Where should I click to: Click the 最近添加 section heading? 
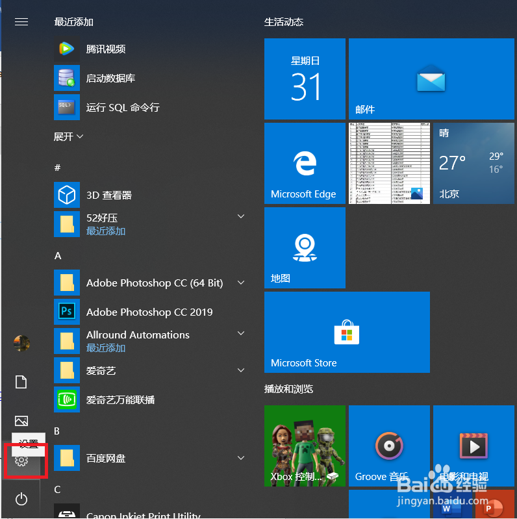[74, 22]
